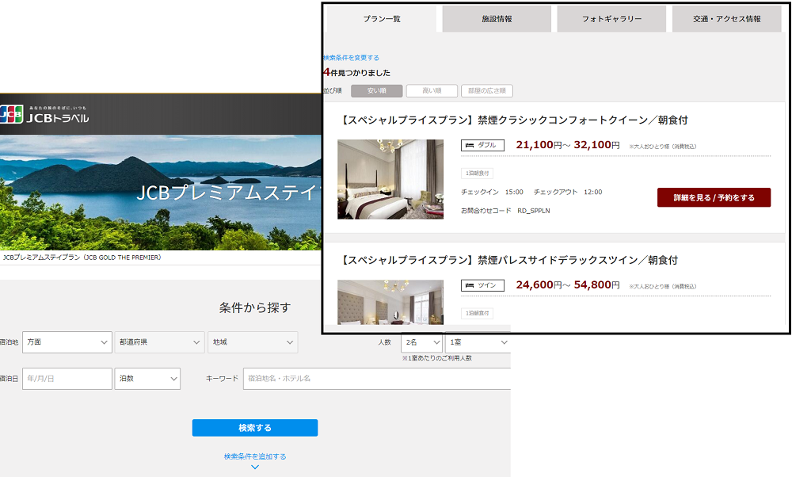Open the 泊数 nights dropdown
The image size is (792, 477).
(147, 379)
